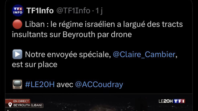Screen dimensions: 198x111
Task: Click the 'Notre envoyée spéciale' text
Action: coord(68,54)
